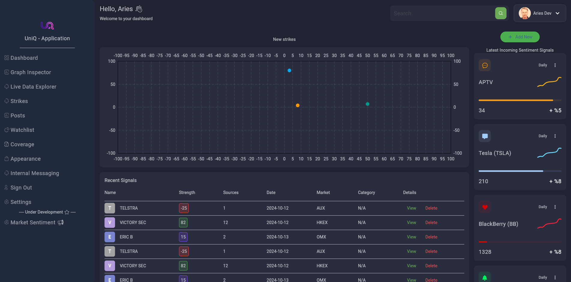Viewport: 571px width, 282px height.
Task: Click the Strikes bell icon
Action: pyautogui.click(x=7, y=101)
